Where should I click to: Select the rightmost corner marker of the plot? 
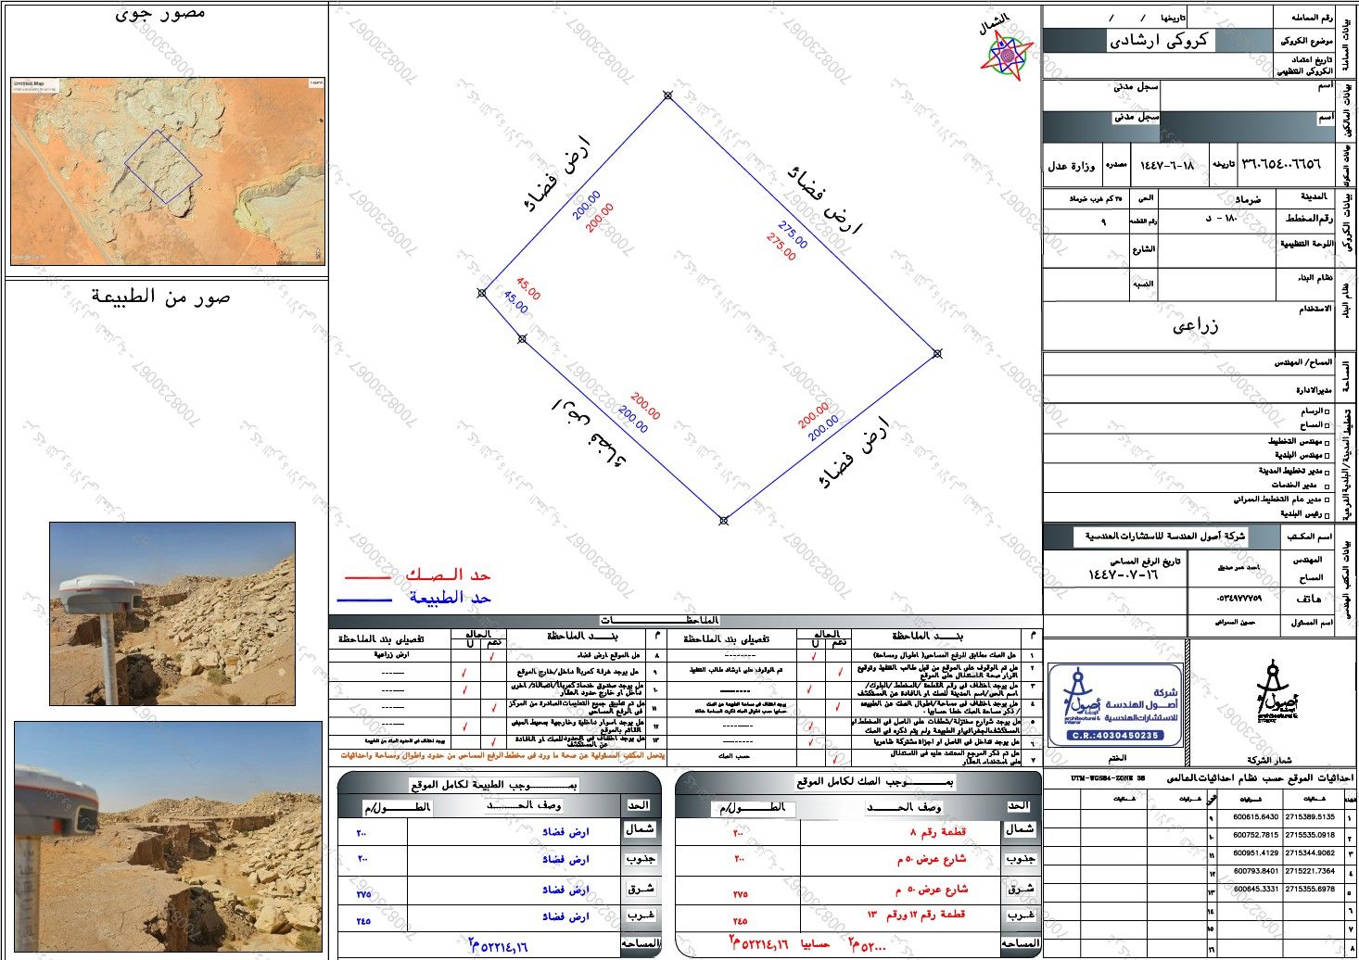[938, 353]
